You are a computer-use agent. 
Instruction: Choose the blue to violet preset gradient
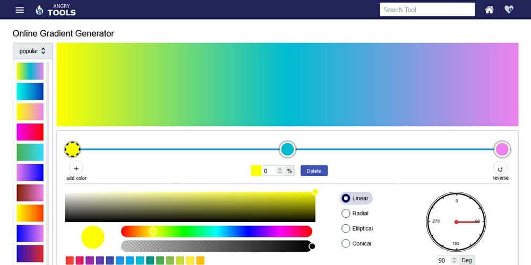pos(30,233)
